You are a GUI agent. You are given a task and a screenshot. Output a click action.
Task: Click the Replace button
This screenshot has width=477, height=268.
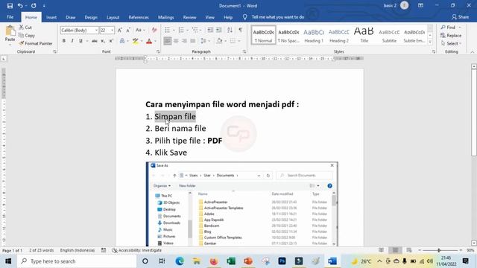coord(451,36)
